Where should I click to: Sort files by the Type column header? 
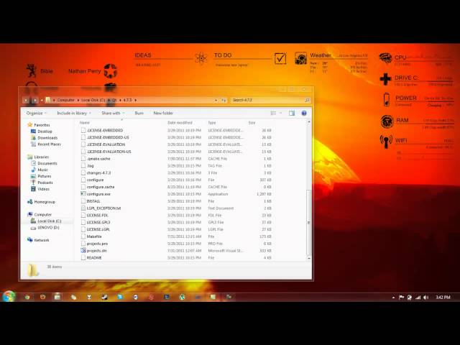point(212,123)
